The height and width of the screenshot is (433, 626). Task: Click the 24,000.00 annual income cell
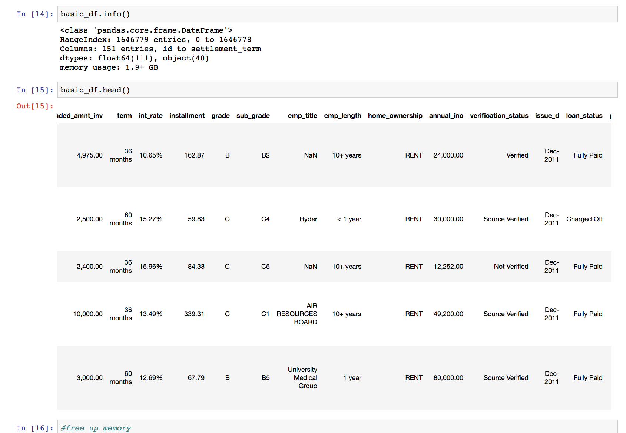(x=448, y=155)
